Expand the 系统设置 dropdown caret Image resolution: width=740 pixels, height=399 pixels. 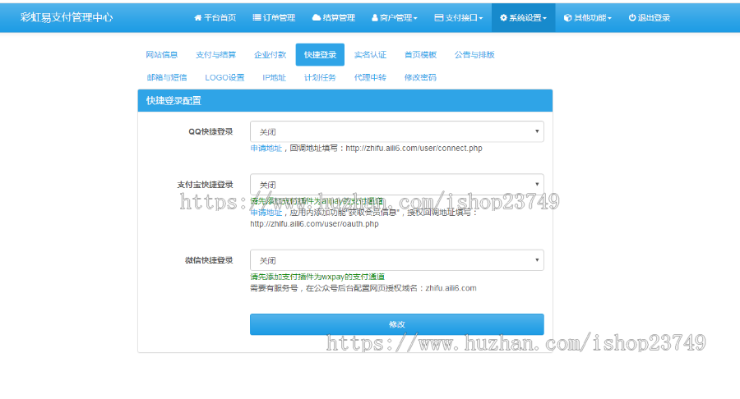tap(544, 18)
